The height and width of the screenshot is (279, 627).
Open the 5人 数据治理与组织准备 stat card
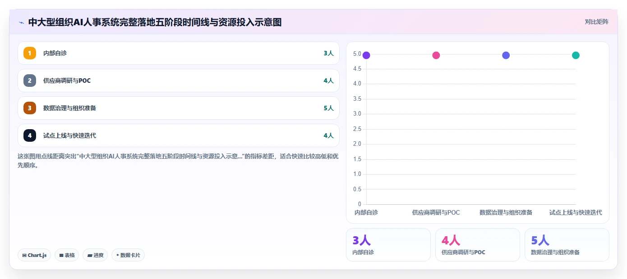pos(567,245)
